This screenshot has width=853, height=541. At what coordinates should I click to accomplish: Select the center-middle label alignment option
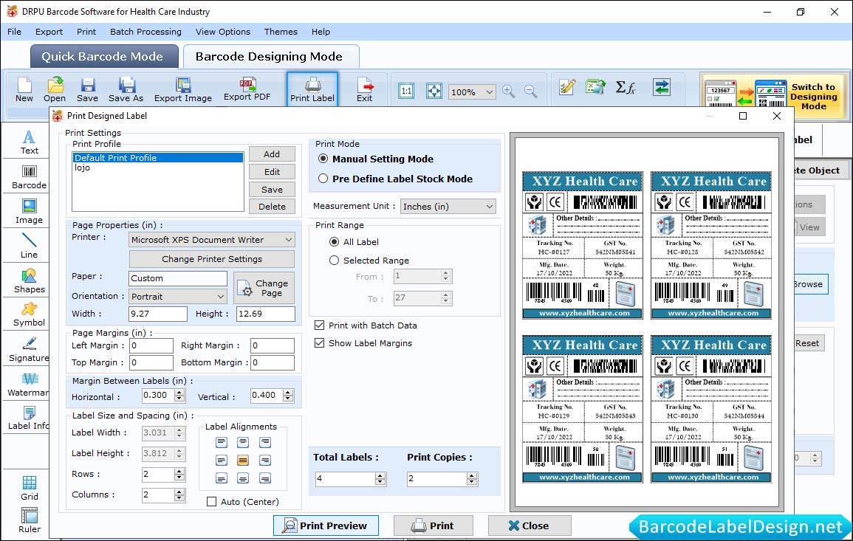[243, 461]
